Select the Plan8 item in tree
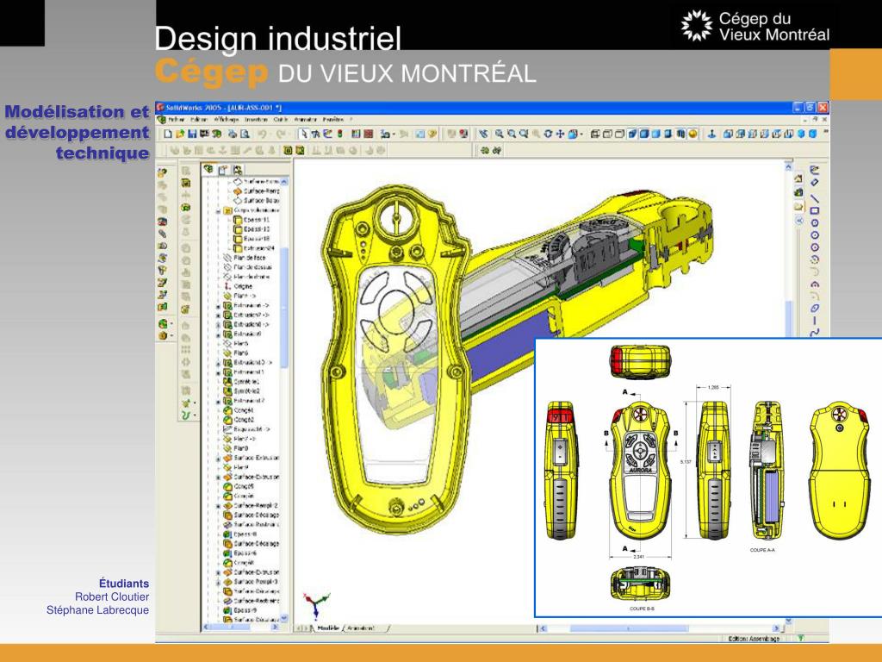Image resolution: width=882 pixels, height=662 pixels. [x=241, y=448]
